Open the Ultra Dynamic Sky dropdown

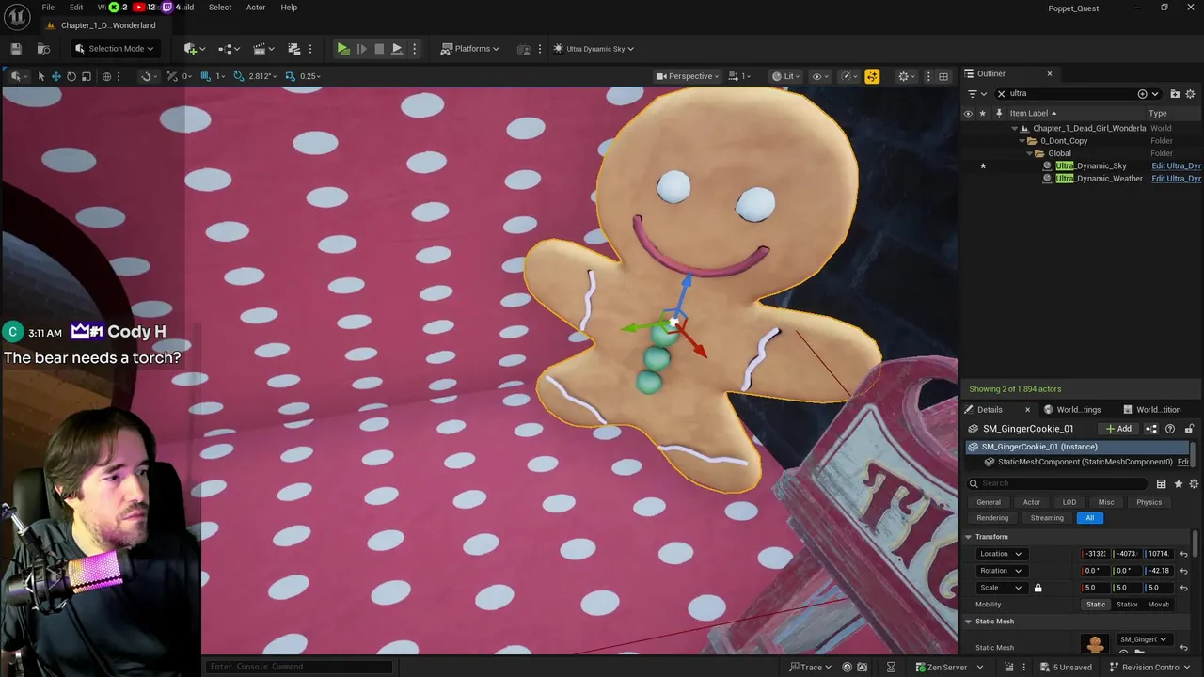(x=594, y=49)
